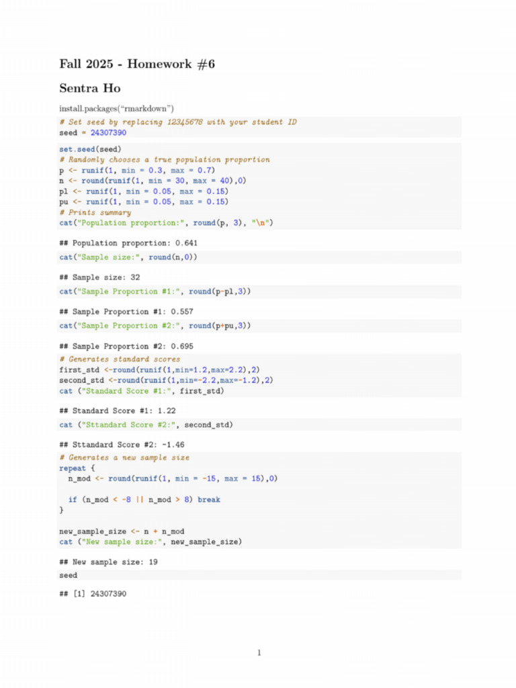The image size is (516, 688).
Task: Click the "# Generates standard scores" comment
Action: coord(120,359)
